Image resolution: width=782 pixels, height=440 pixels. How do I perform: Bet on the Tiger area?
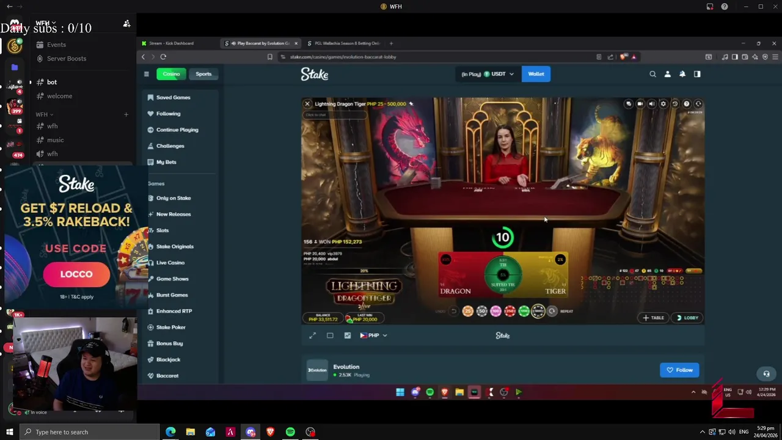click(547, 275)
